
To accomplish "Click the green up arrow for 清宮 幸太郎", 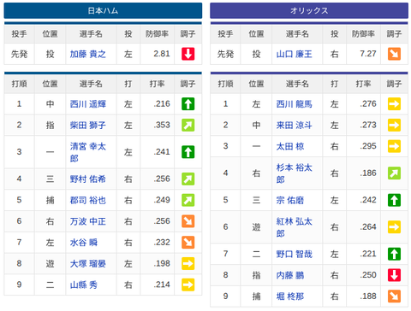I will coord(188,152).
